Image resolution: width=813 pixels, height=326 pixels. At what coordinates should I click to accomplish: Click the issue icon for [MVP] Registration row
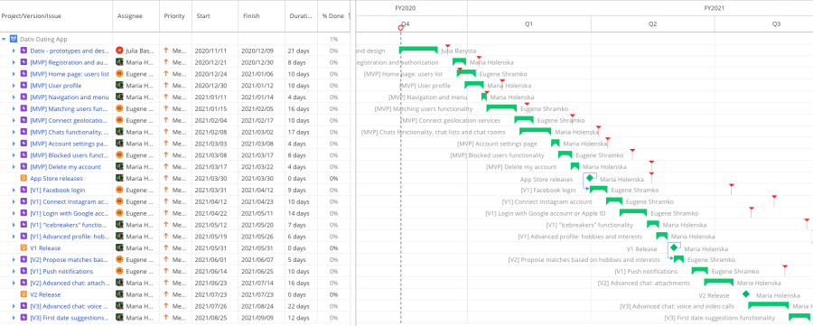tap(23, 62)
